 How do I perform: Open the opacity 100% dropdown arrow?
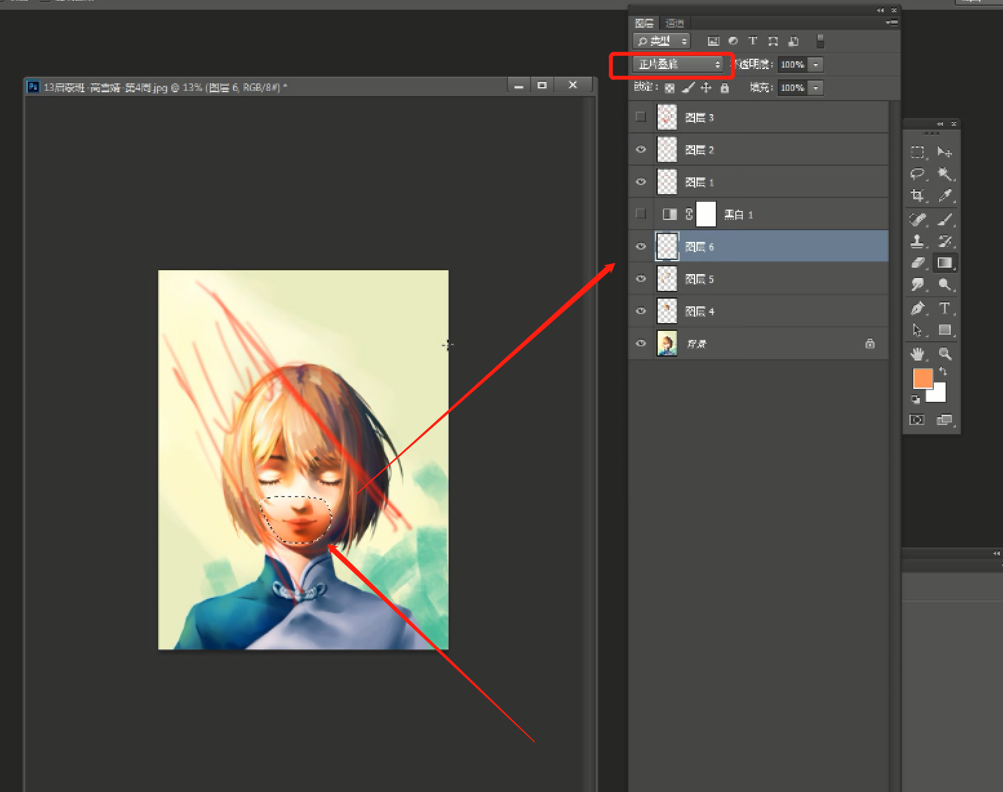tap(816, 64)
